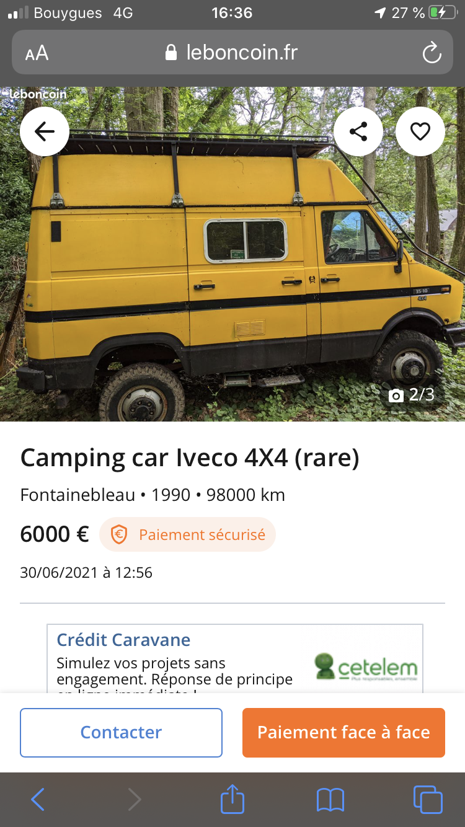
Task: Tap the Paiement sécurisé badge
Action: [x=187, y=534]
